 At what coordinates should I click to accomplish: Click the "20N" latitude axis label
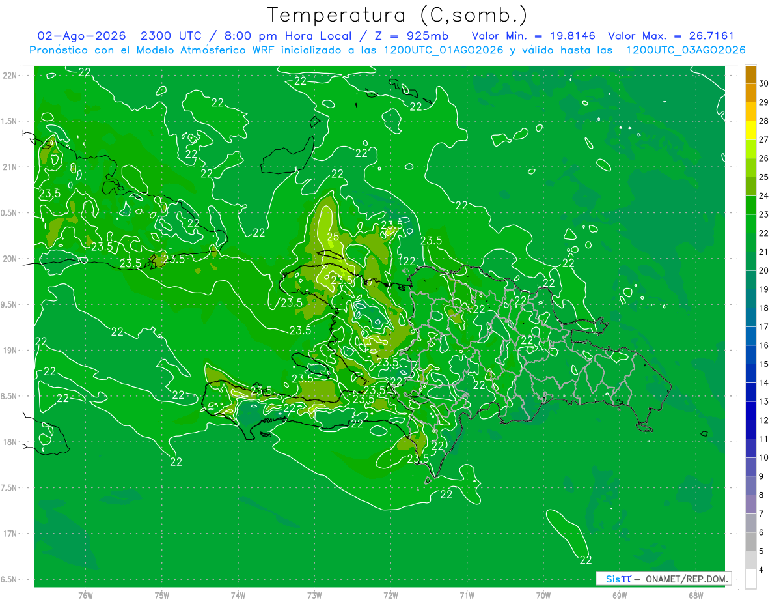click(10, 259)
